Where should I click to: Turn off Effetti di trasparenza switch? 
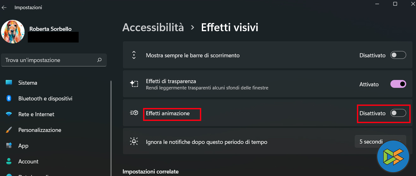click(398, 84)
